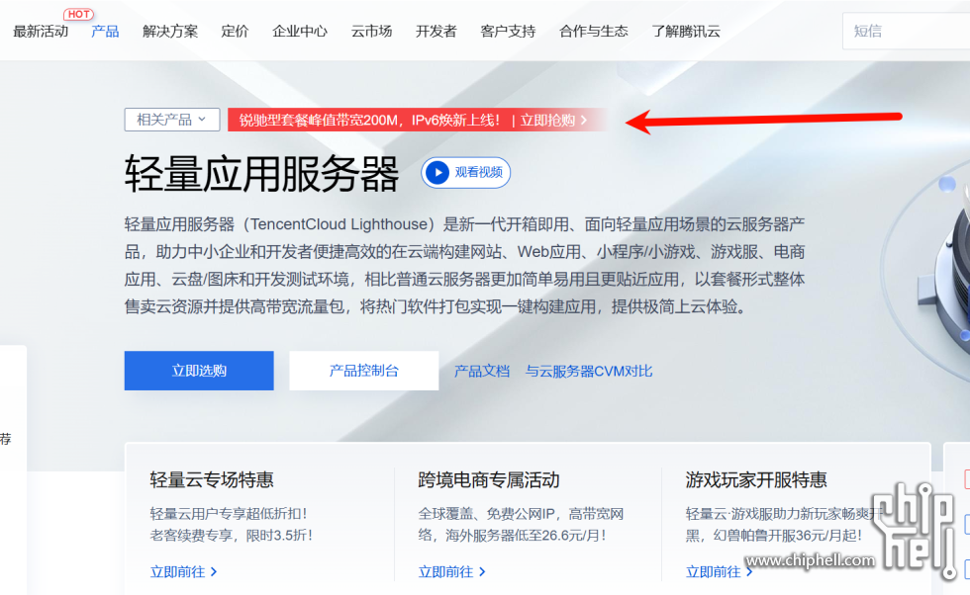Click the 游戏玩家开服特惠 card title
970x595 pixels.
[x=756, y=480]
